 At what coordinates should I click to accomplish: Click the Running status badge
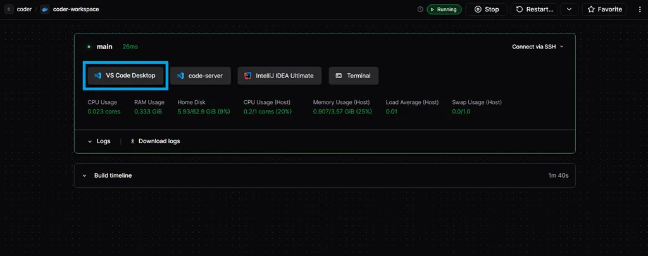444,9
